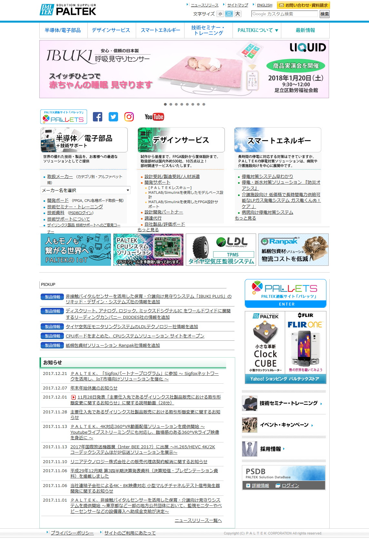The image size is (369, 540).
Task: Click the PALTEK logo in header
Action: tap(68, 10)
